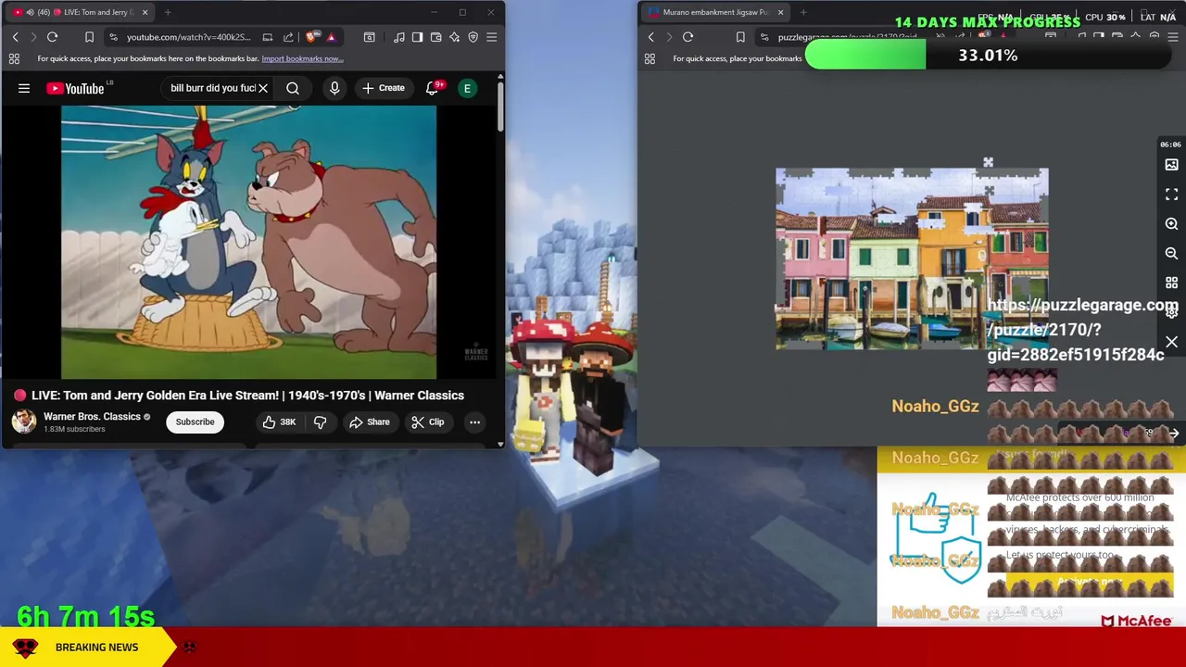Click the Murano jigsaw puzzle image
The width and height of the screenshot is (1186, 667).
click(x=912, y=259)
